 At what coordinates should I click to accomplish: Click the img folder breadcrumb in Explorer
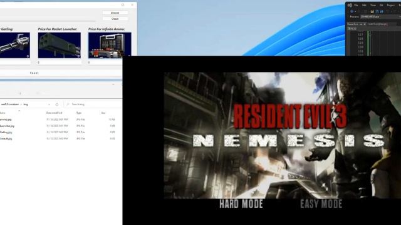coord(26,104)
